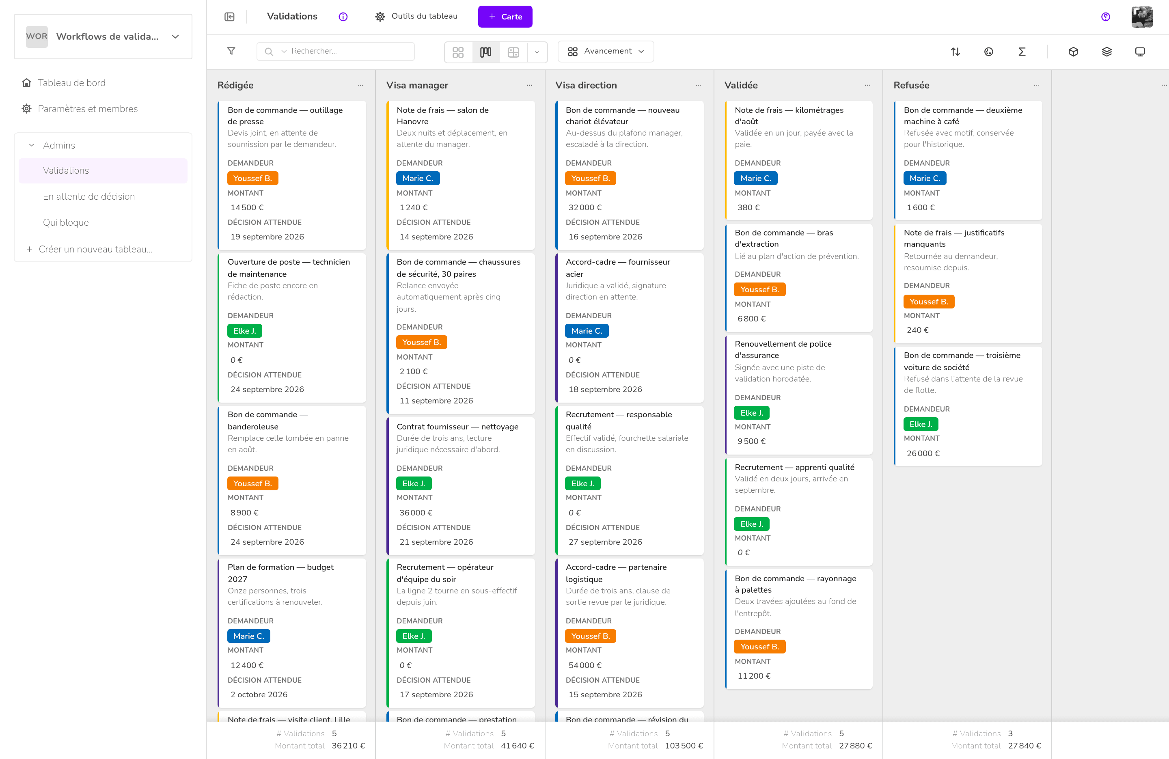This screenshot has height=759, width=1169.
Task: Click the cube icon in toolbar
Action: (x=1073, y=52)
